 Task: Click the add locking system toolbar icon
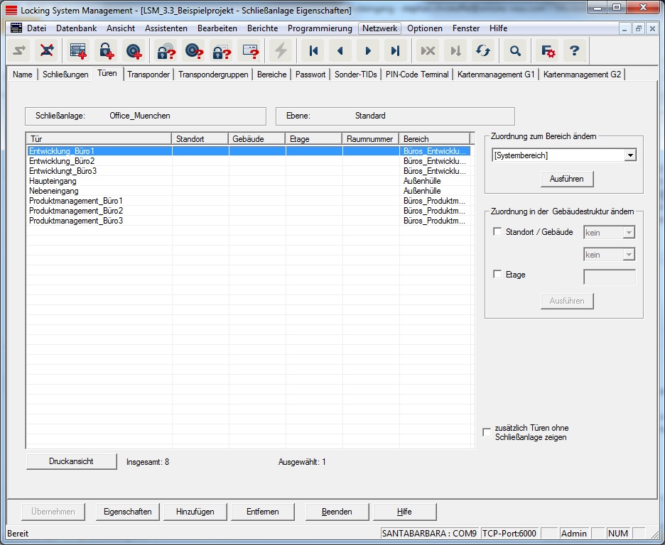(78, 50)
